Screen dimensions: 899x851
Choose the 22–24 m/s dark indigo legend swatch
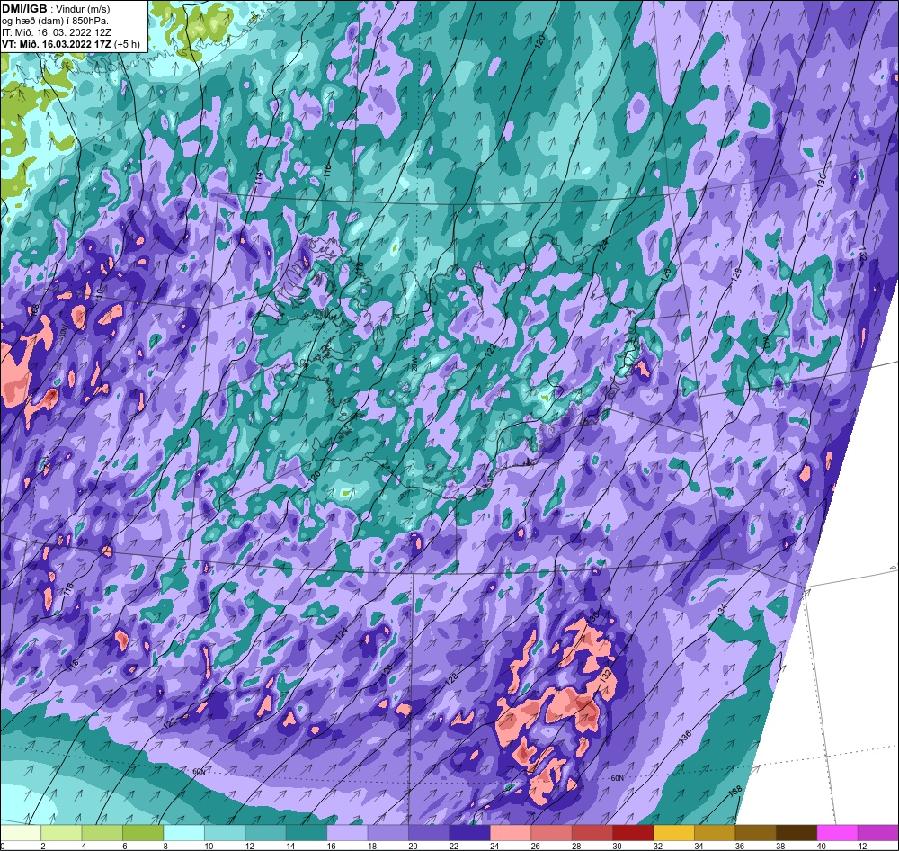(x=469, y=833)
